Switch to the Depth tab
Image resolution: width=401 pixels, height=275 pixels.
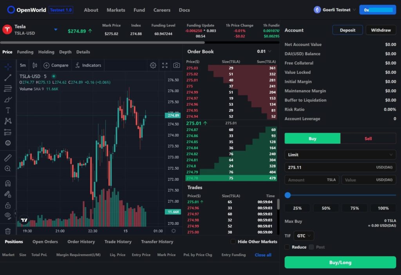click(65, 52)
